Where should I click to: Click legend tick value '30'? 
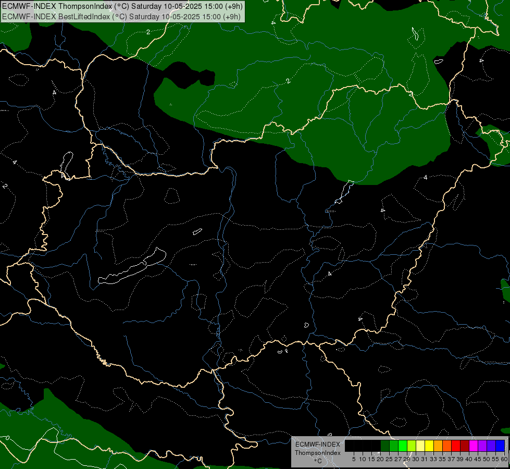click(416, 459)
